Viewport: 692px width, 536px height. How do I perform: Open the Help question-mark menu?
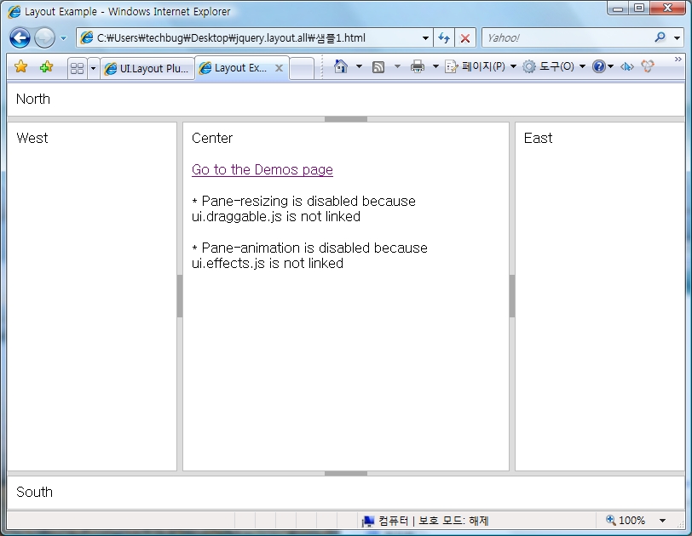(x=603, y=66)
